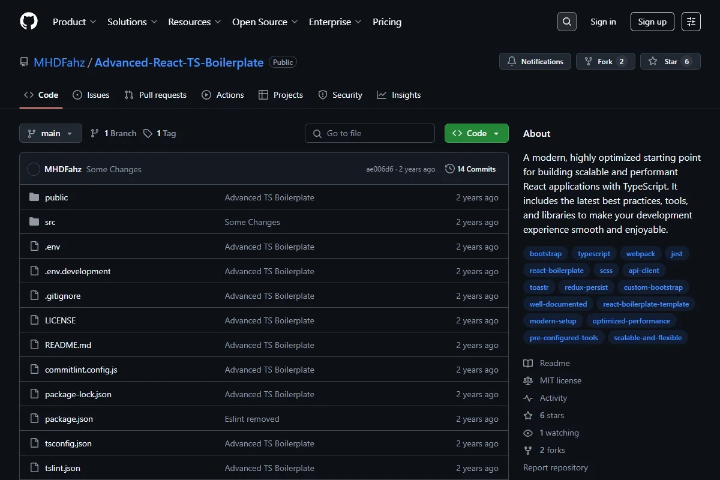Click the appearance settings sliders icon
The height and width of the screenshot is (480, 720).
pyautogui.click(x=691, y=22)
